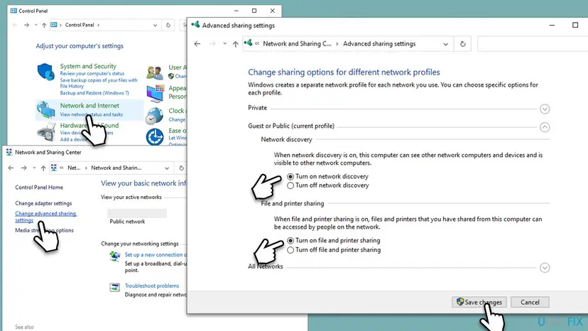Viewport: 588px width, 331px height.
Task: Click the Ease of Access icon
Action: click(x=155, y=137)
